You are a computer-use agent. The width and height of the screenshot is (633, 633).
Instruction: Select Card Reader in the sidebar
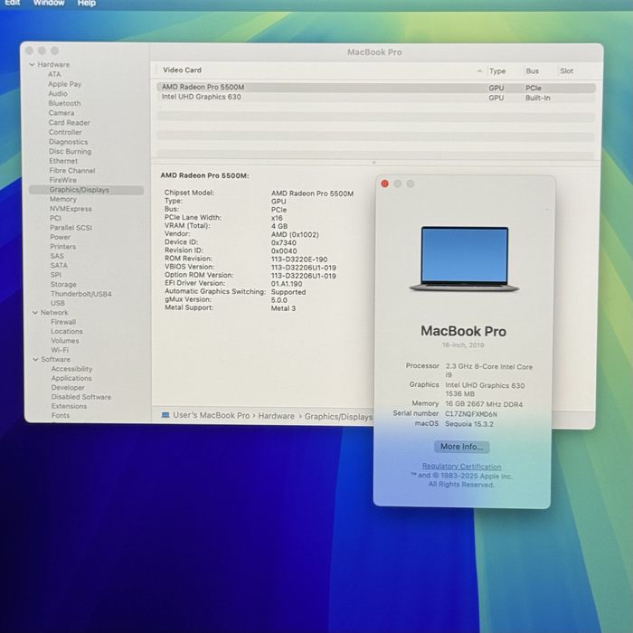click(70, 123)
